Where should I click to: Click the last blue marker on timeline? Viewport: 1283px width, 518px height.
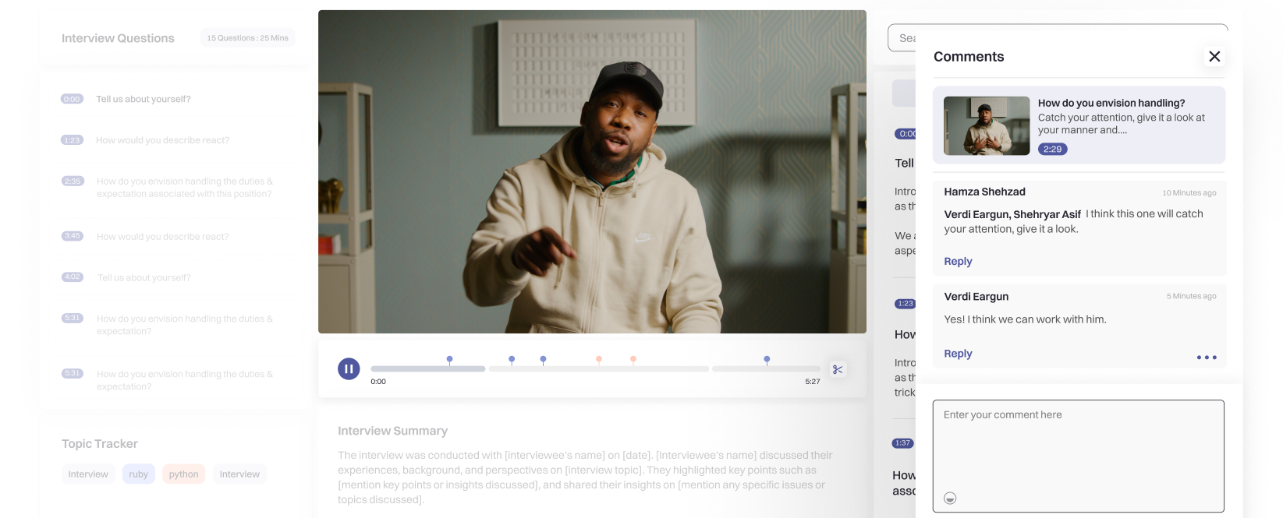[x=767, y=359]
